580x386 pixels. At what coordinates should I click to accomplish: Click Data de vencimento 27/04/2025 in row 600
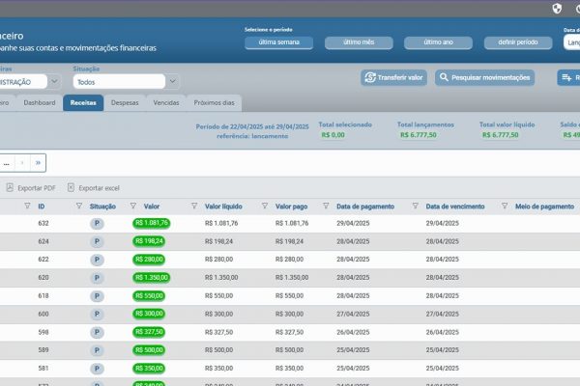443,314
